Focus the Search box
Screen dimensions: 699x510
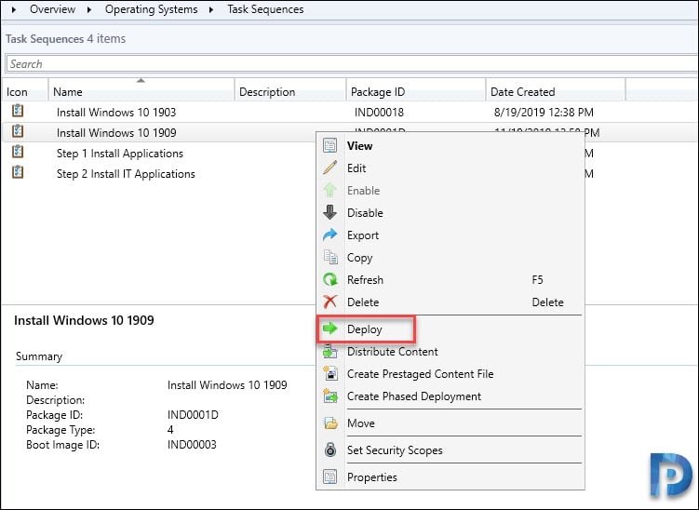pos(352,63)
